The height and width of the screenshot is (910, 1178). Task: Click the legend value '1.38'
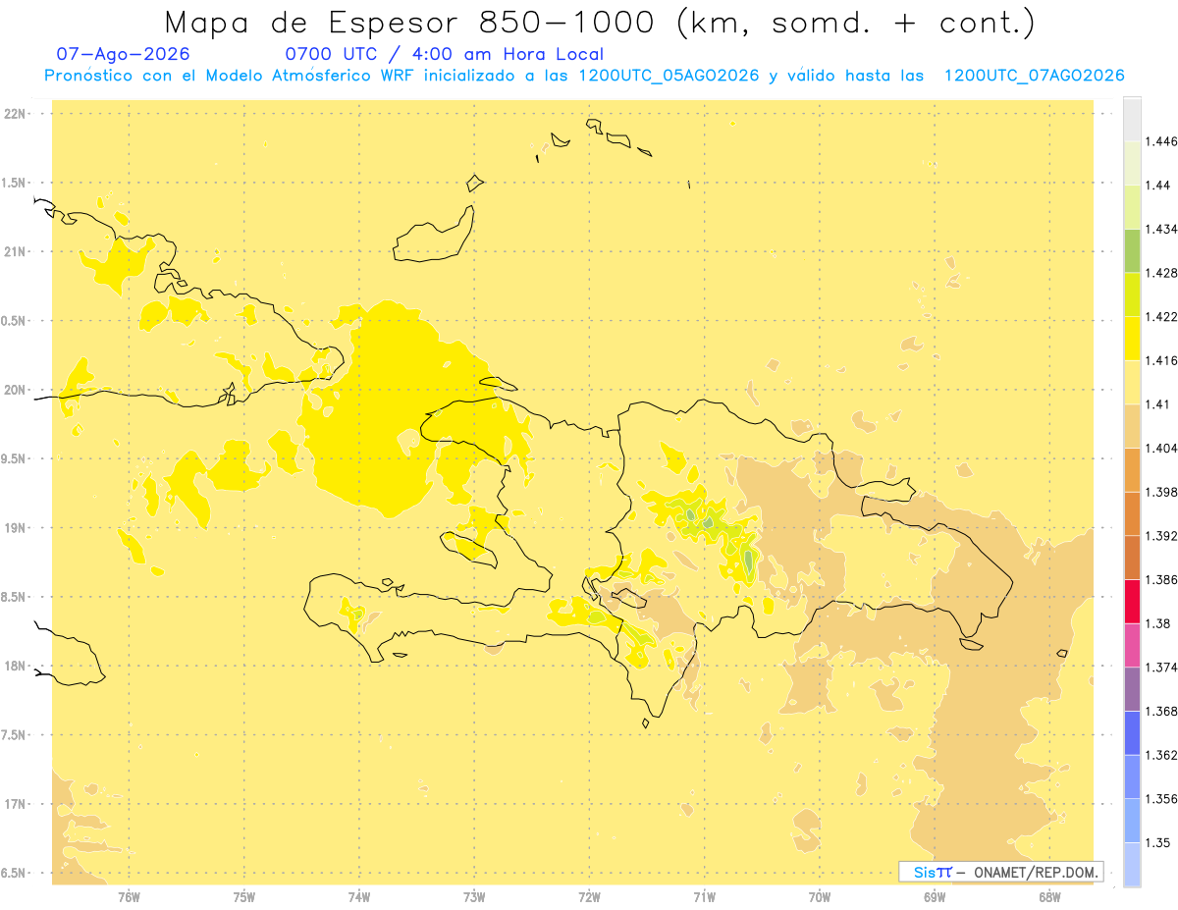(1159, 623)
